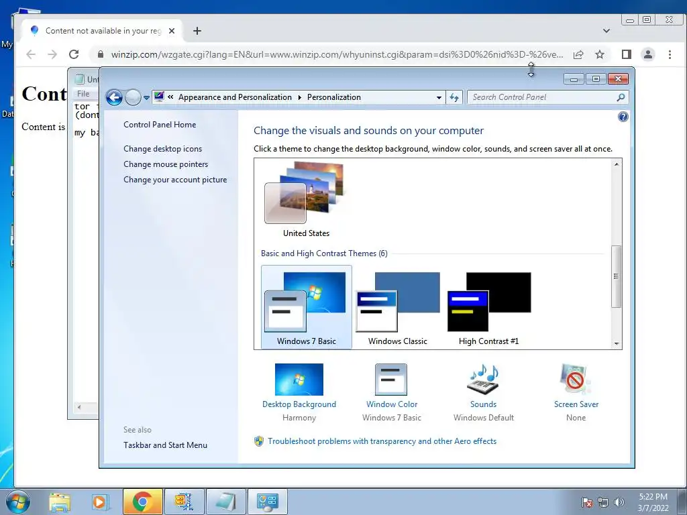687x515 pixels.
Task: Close the Content not available tab
Action: point(172,31)
